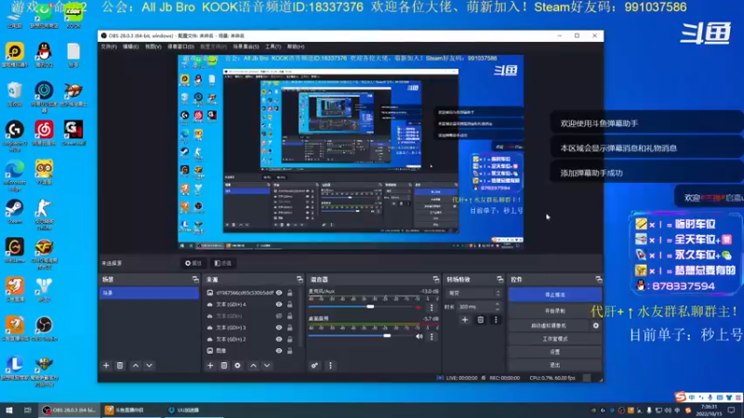Enable Studio Mode button

coord(554,339)
